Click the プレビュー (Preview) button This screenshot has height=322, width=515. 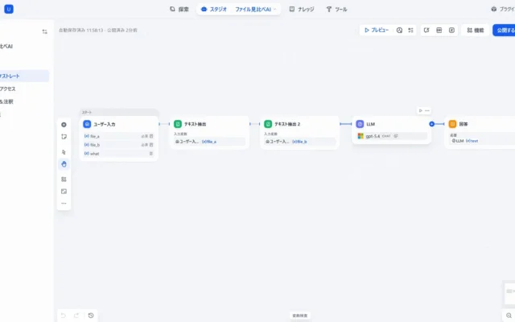click(x=377, y=31)
